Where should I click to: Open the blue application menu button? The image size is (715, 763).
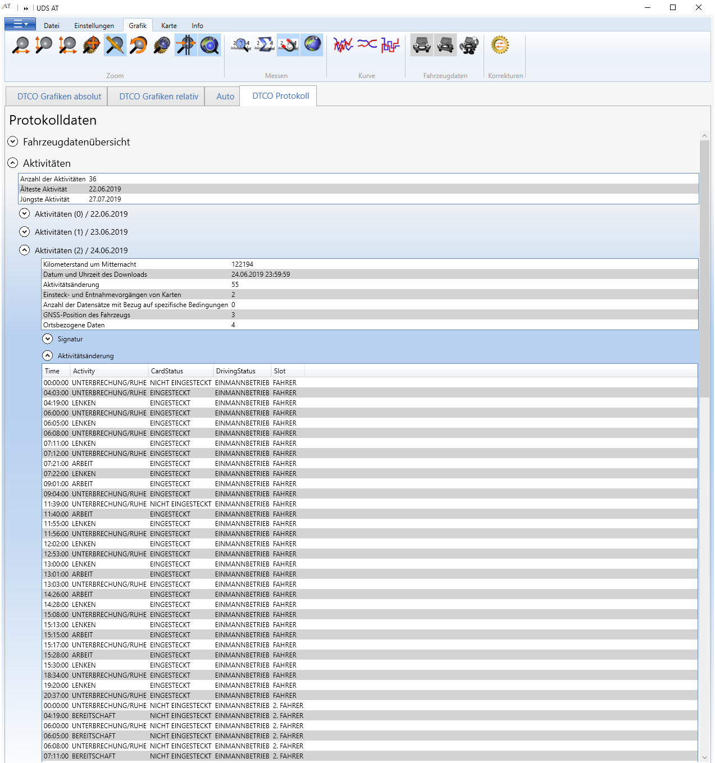pos(20,24)
